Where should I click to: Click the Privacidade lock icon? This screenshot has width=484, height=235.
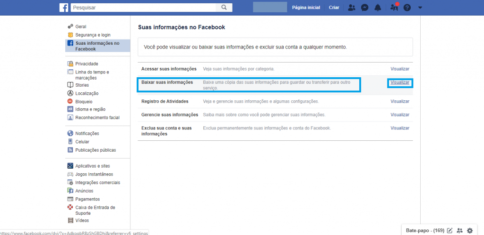click(x=70, y=64)
